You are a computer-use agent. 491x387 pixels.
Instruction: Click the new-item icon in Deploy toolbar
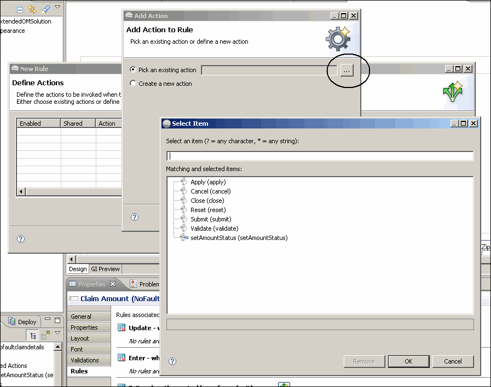[46, 335]
